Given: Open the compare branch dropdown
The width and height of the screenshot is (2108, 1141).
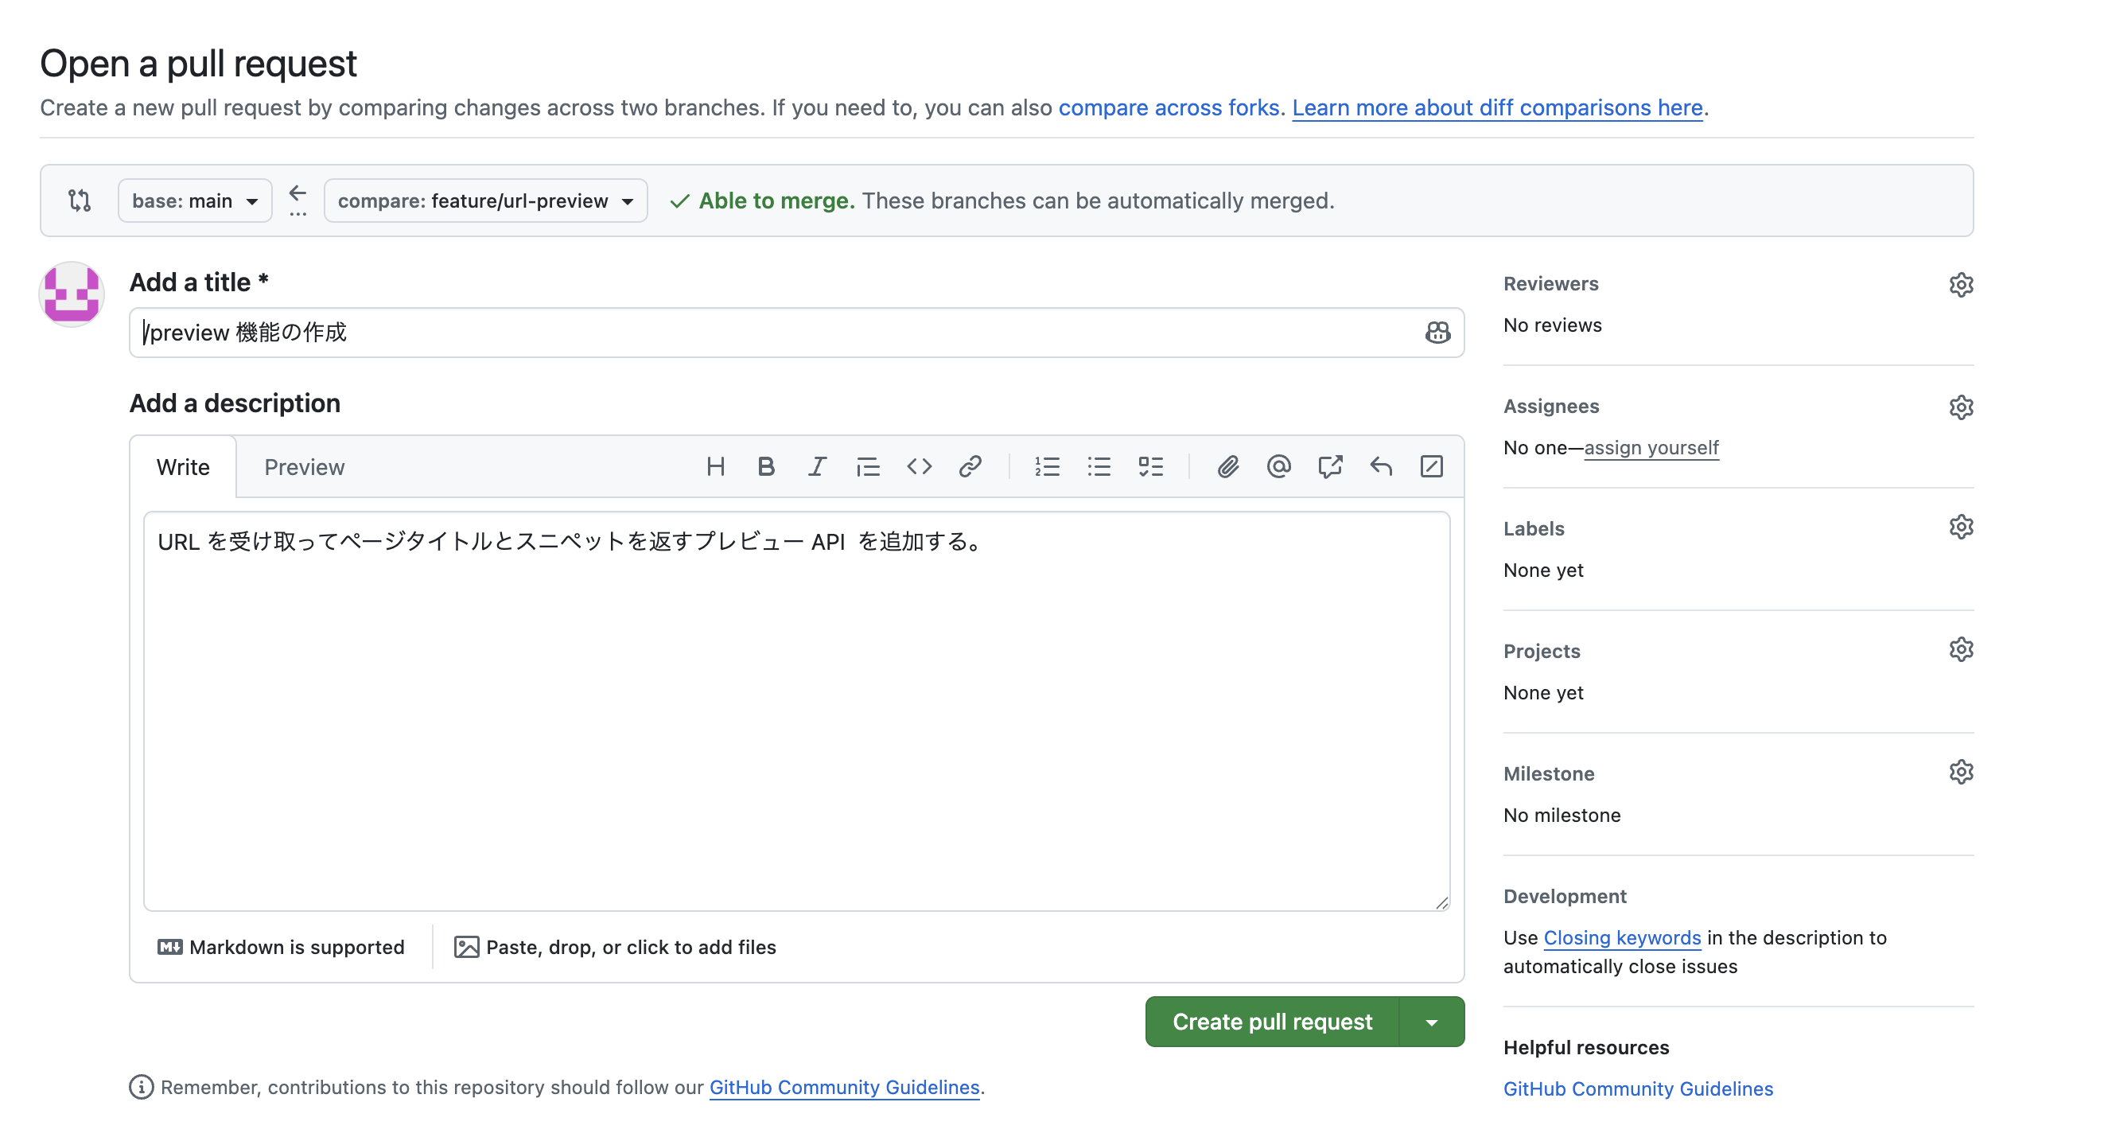Looking at the screenshot, I should pos(484,201).
